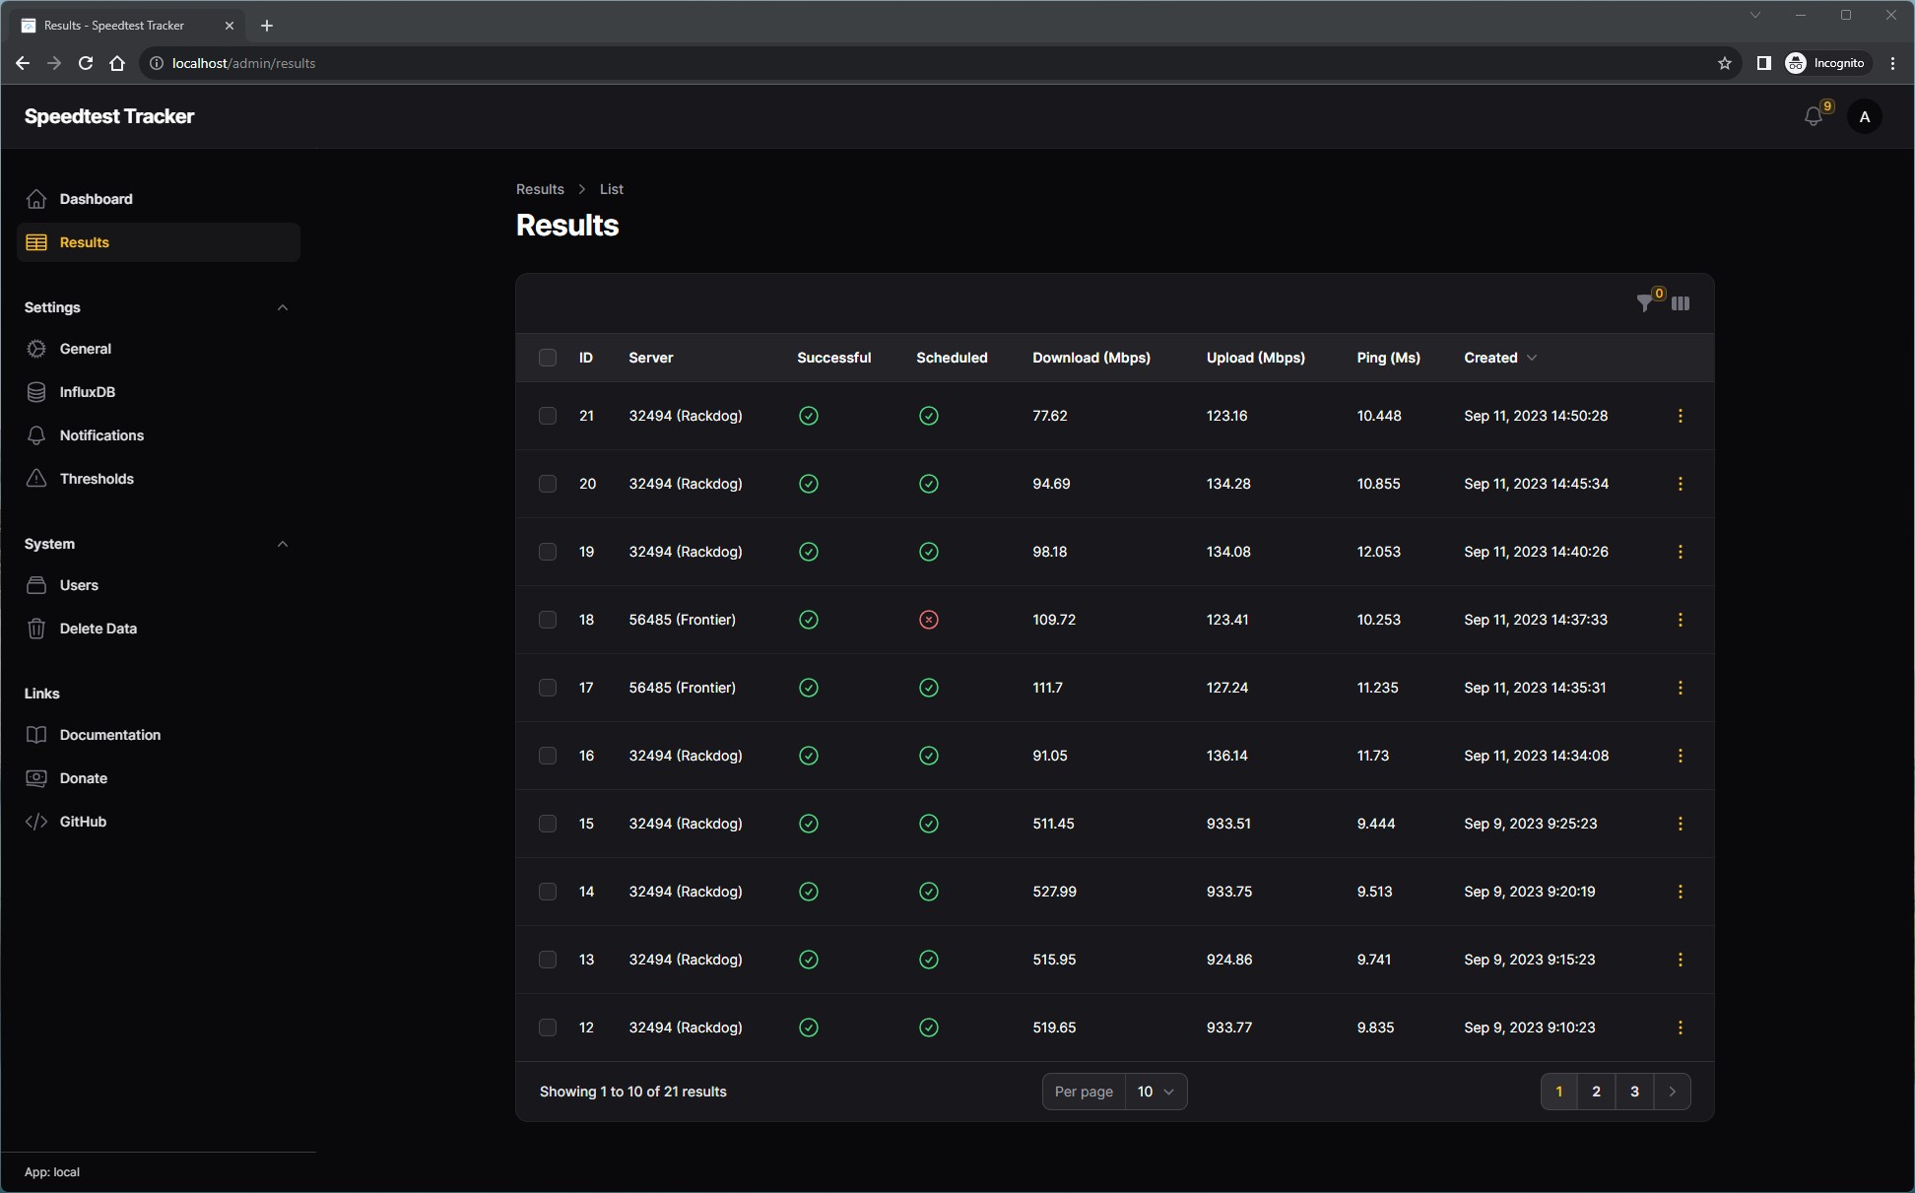Open the toggle columns icon
This screenshot has height=1193, width=1915.
pyautogui.click(x=1681, y=303)
